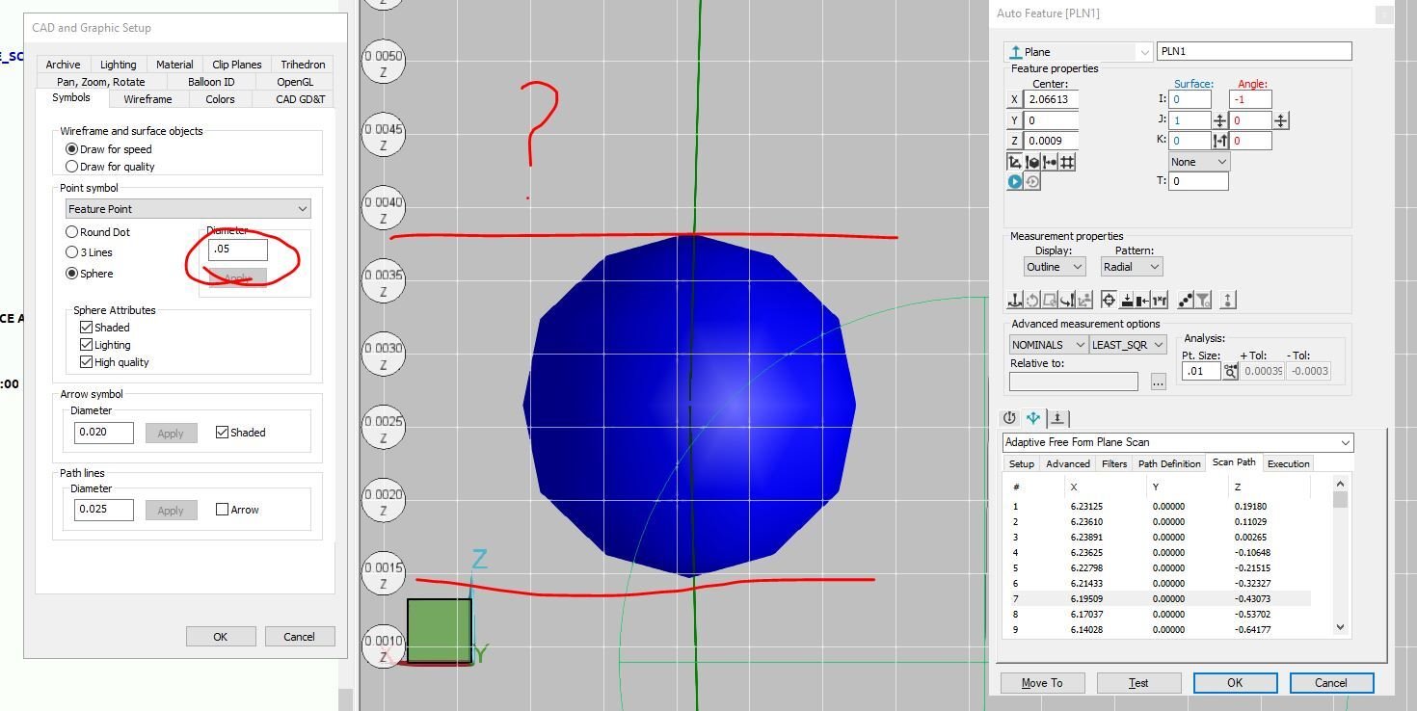Open the power-symbol tab icon
The height and width of the screenshot is (711, 1417).
point(1010,418)
